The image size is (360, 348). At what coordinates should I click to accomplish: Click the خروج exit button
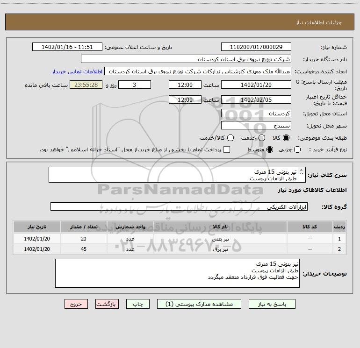(x=76, y=304)
